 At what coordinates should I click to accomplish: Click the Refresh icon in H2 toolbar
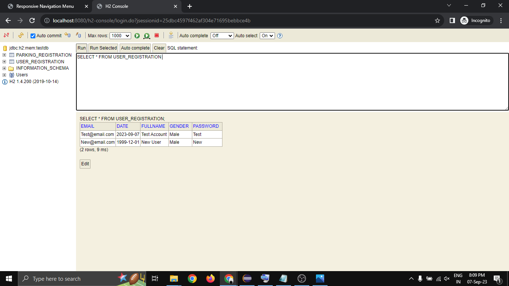click(21, 35)
